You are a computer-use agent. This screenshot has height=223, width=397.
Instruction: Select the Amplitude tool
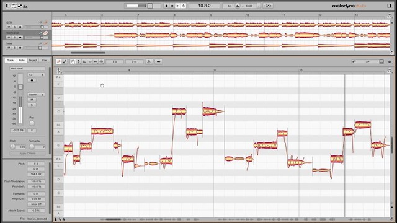(90, 62)
